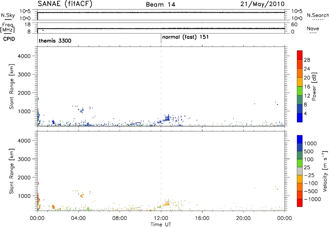Click 'Slant Range [km]' label of the power panel

[x=12, y=86]
